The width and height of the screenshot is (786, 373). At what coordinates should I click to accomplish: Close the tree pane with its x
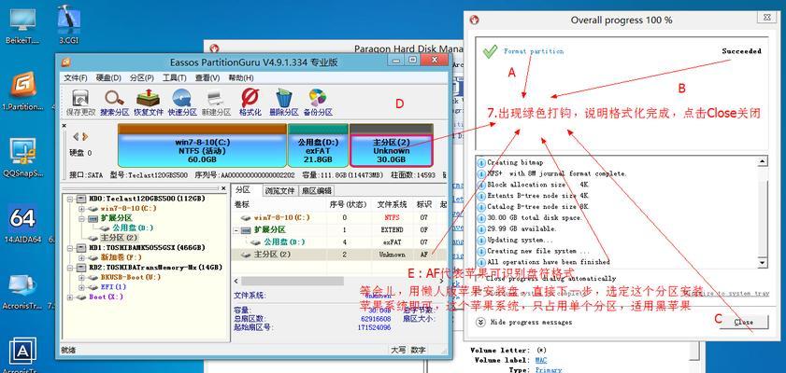[x=224, y=188]
